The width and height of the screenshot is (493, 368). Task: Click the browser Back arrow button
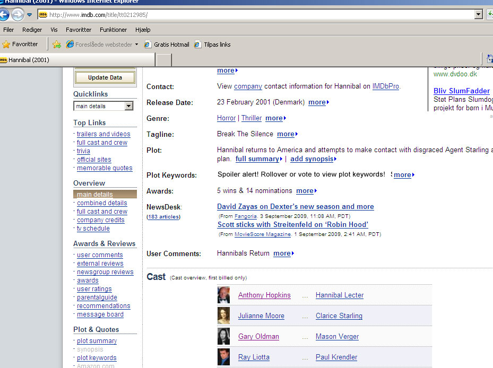4,14
